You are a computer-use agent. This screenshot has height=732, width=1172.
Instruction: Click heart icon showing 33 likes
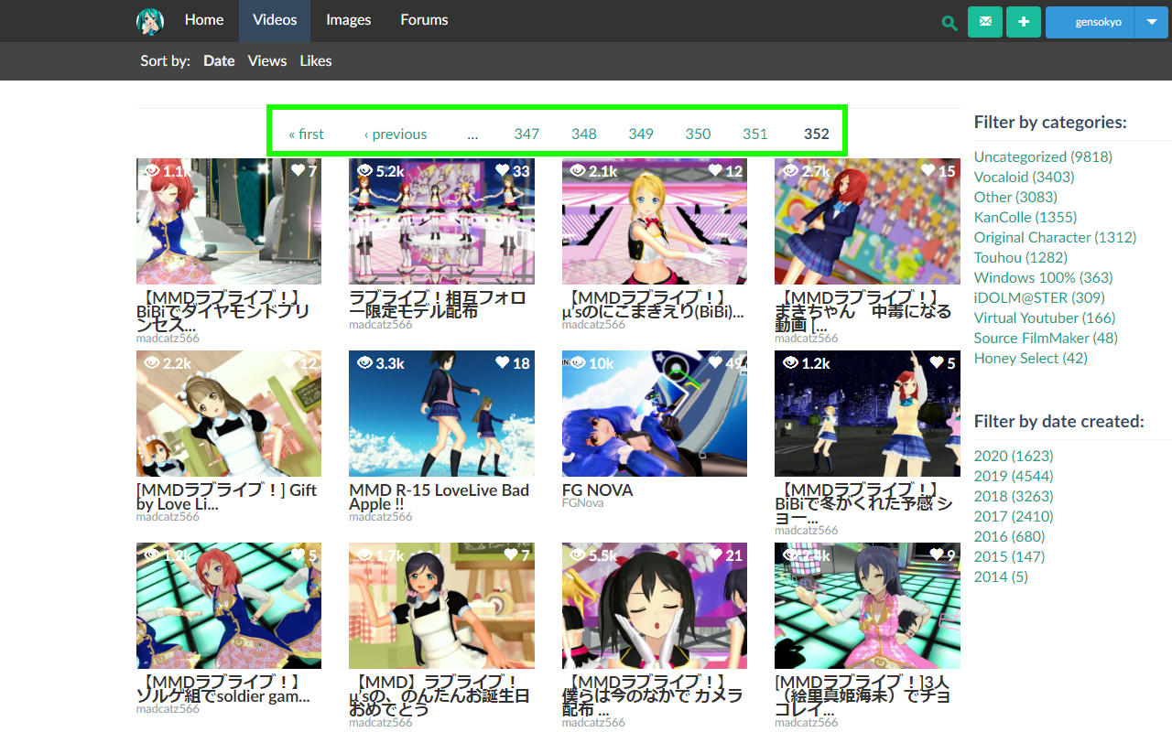502,170
